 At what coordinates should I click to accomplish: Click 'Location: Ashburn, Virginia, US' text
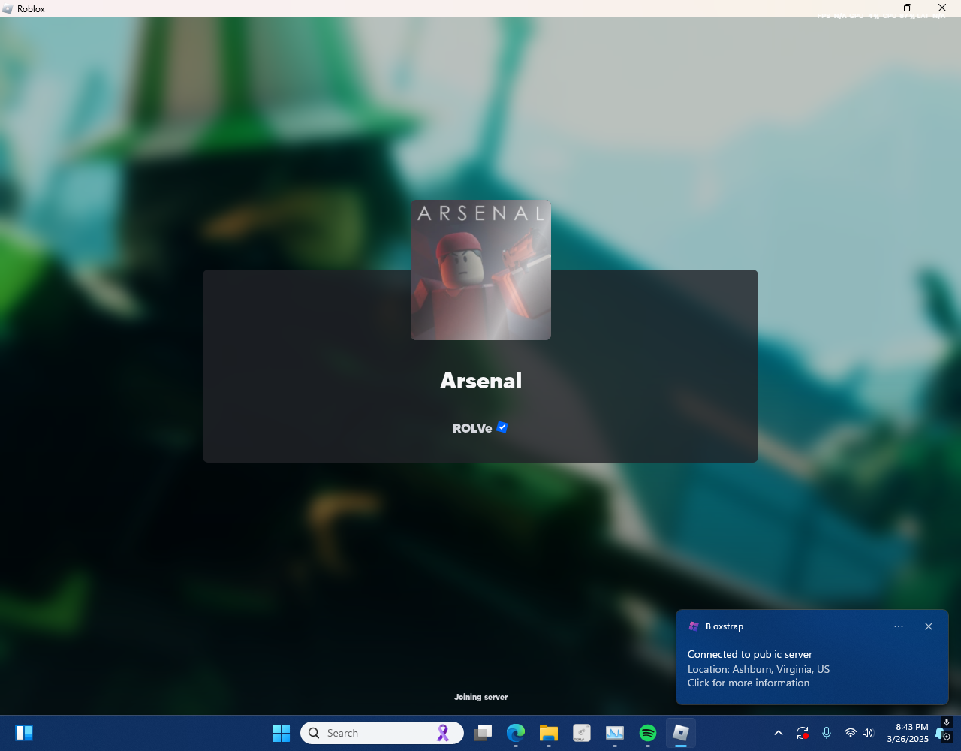pyautogui.click(x=758, y=669)
